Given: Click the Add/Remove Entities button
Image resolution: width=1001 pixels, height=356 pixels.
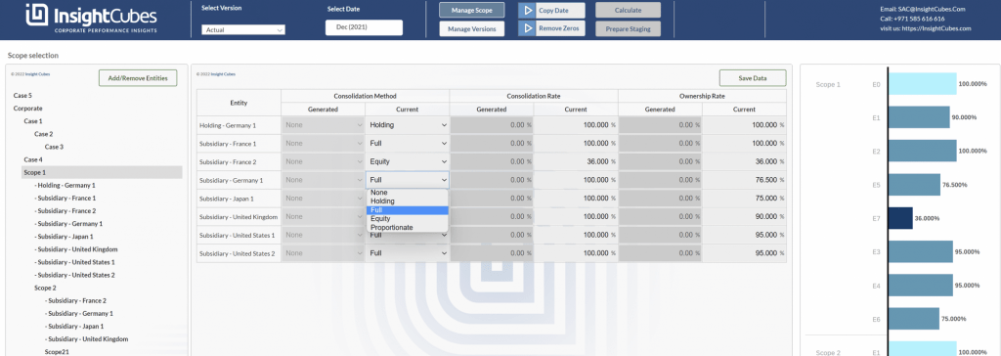Looking at the screenshot, I should tap(138, 78).
